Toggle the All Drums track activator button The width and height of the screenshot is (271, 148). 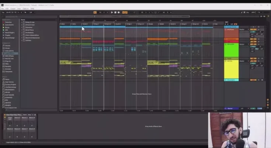(254, 29)
